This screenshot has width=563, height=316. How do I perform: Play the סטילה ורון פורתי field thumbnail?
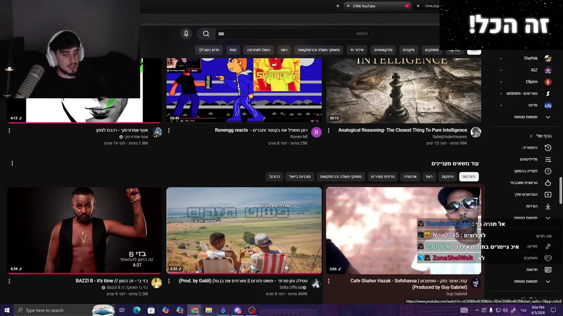point(244,230)
